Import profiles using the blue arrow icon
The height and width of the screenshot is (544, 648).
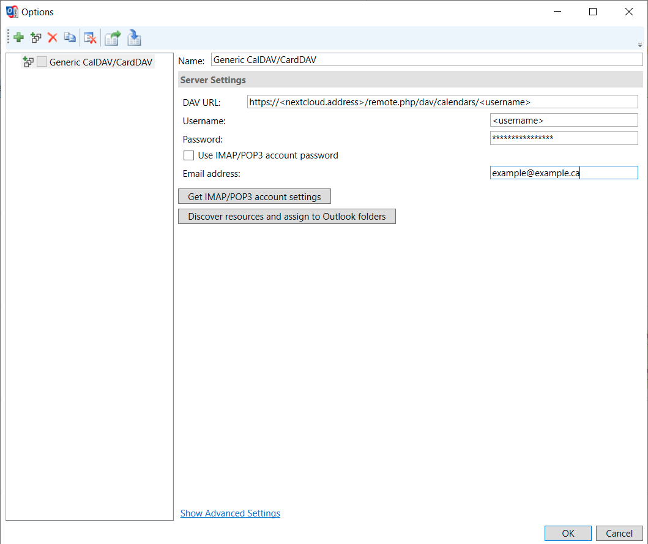coord(134,38)
